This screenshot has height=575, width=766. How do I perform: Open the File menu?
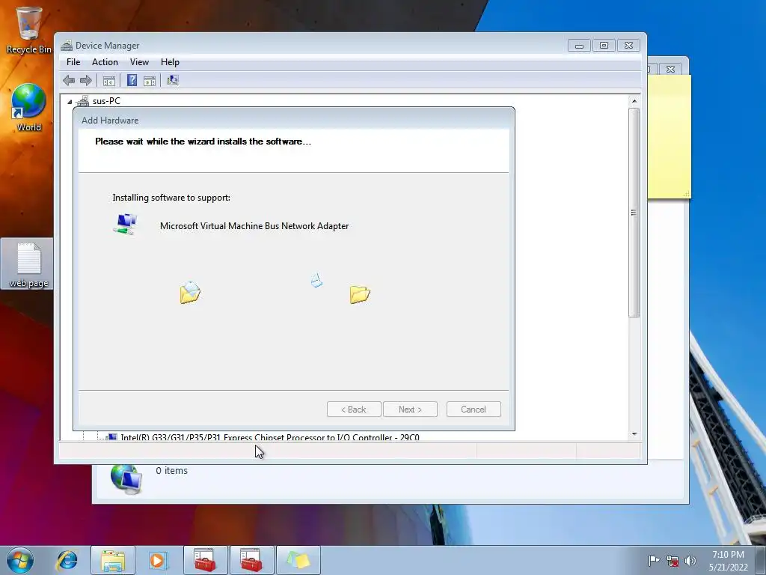coord(73,62)
